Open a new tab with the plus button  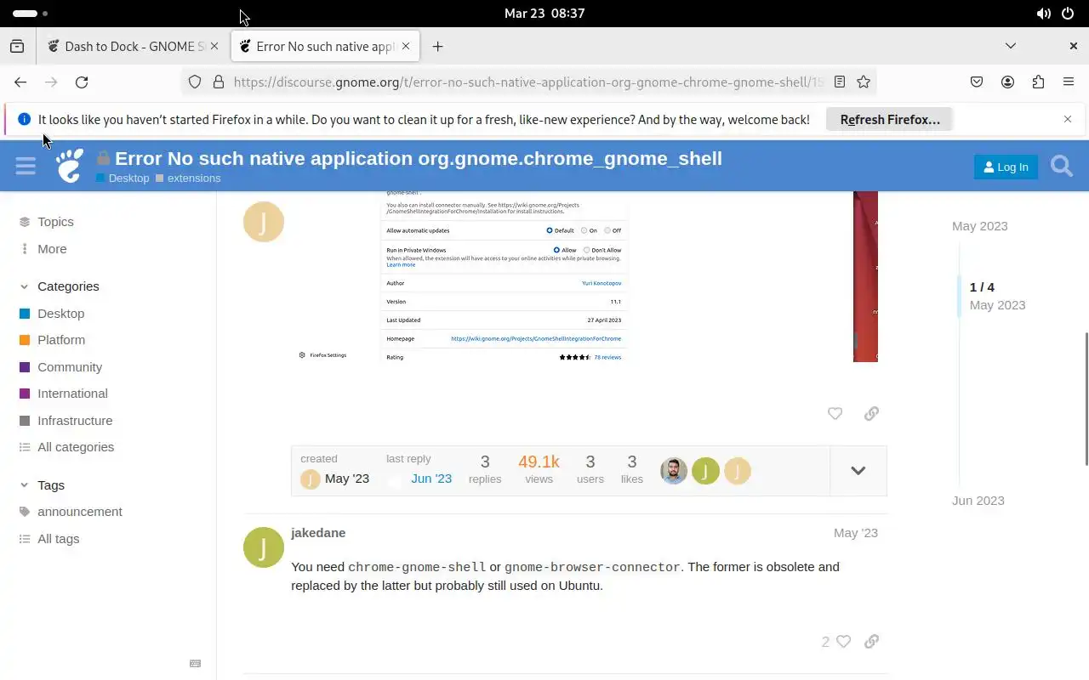pos(437,47)
